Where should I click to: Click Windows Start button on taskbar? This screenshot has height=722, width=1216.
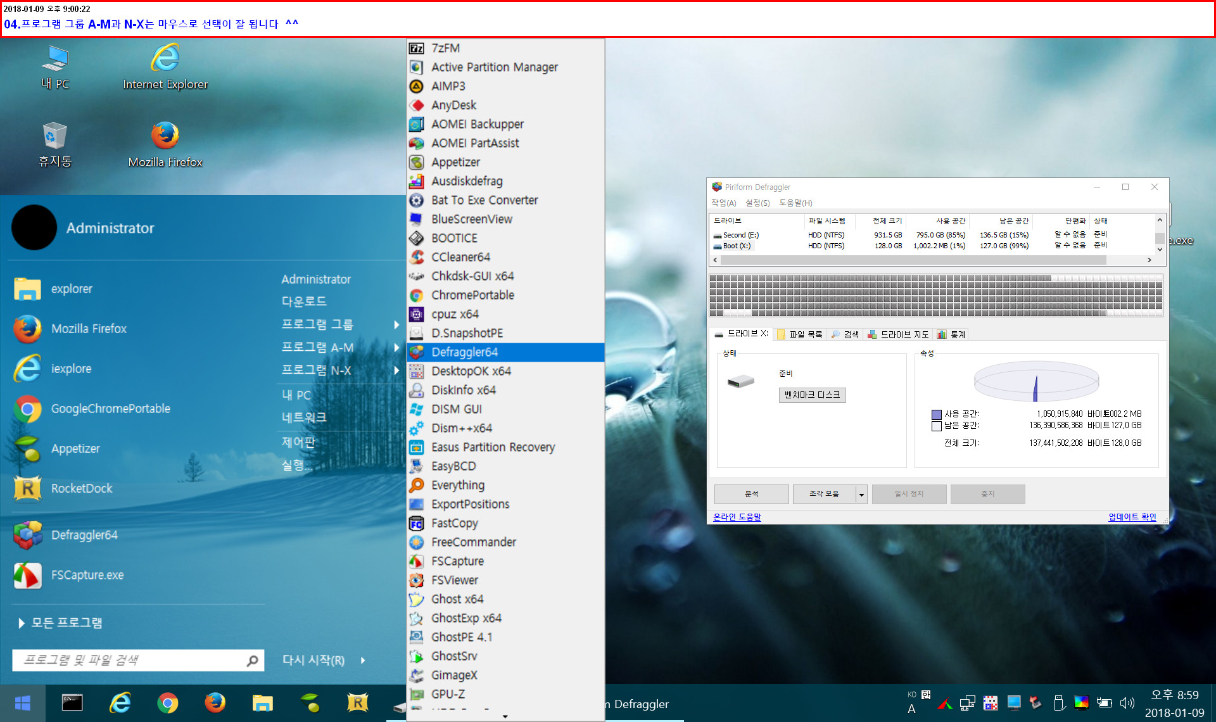[23, 703]
